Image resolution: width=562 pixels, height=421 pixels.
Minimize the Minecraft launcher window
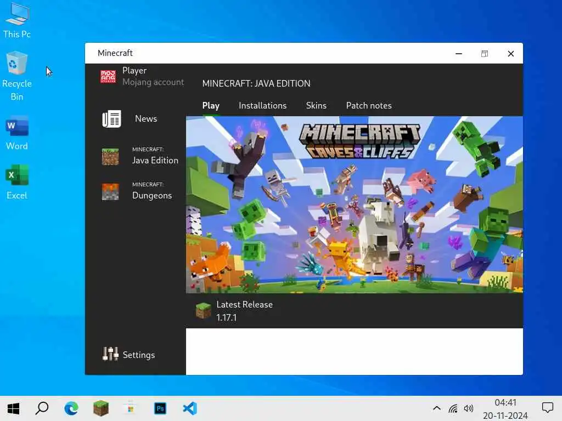[458, 54]
